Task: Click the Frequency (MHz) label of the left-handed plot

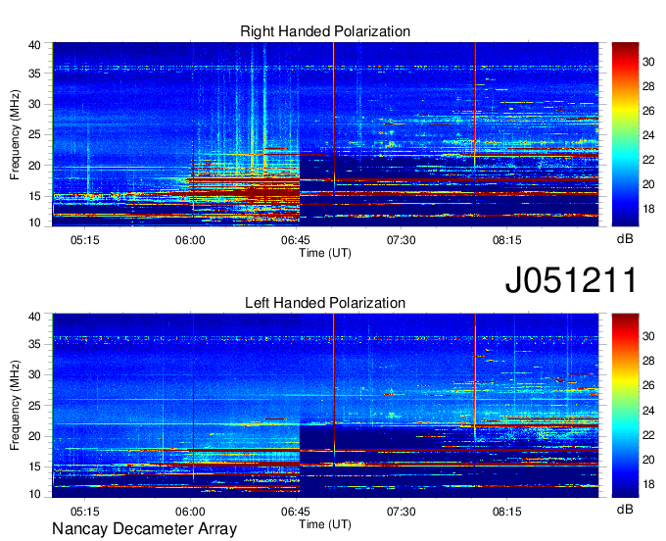Action: [x=15, y=406]
